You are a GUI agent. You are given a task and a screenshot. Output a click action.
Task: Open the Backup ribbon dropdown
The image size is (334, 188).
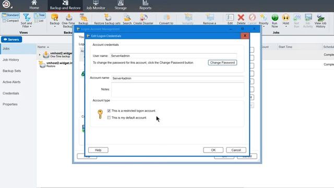point(54,20)
